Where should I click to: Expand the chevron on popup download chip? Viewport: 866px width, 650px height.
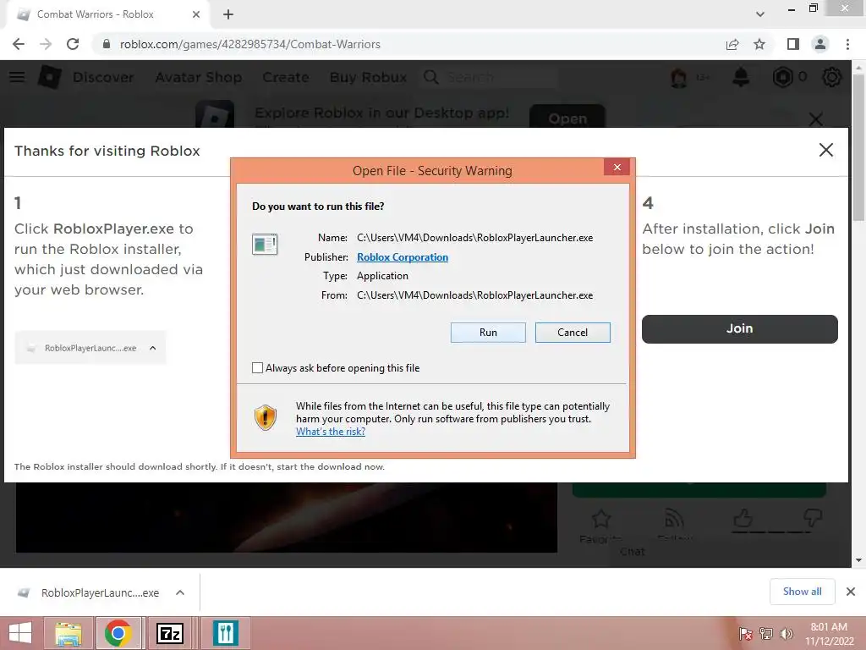pyautogui.click(x=153, y=348)
